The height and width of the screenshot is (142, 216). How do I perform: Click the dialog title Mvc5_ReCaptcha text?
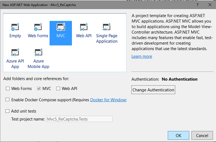click(x=63, y=5)
